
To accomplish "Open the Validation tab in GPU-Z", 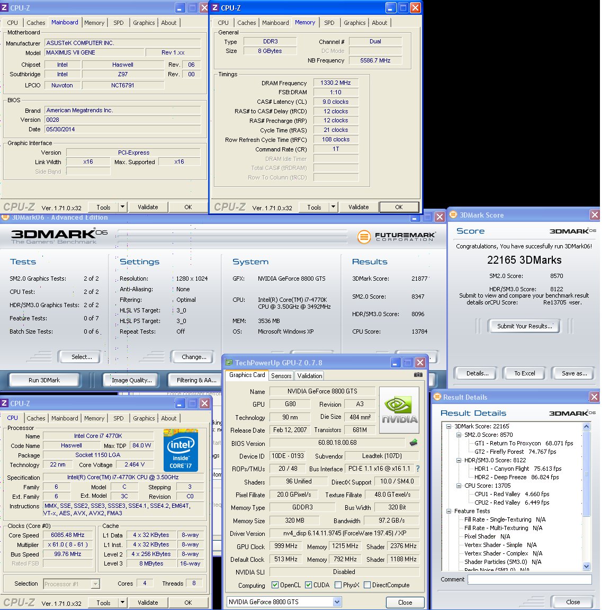I will [310, 376].
